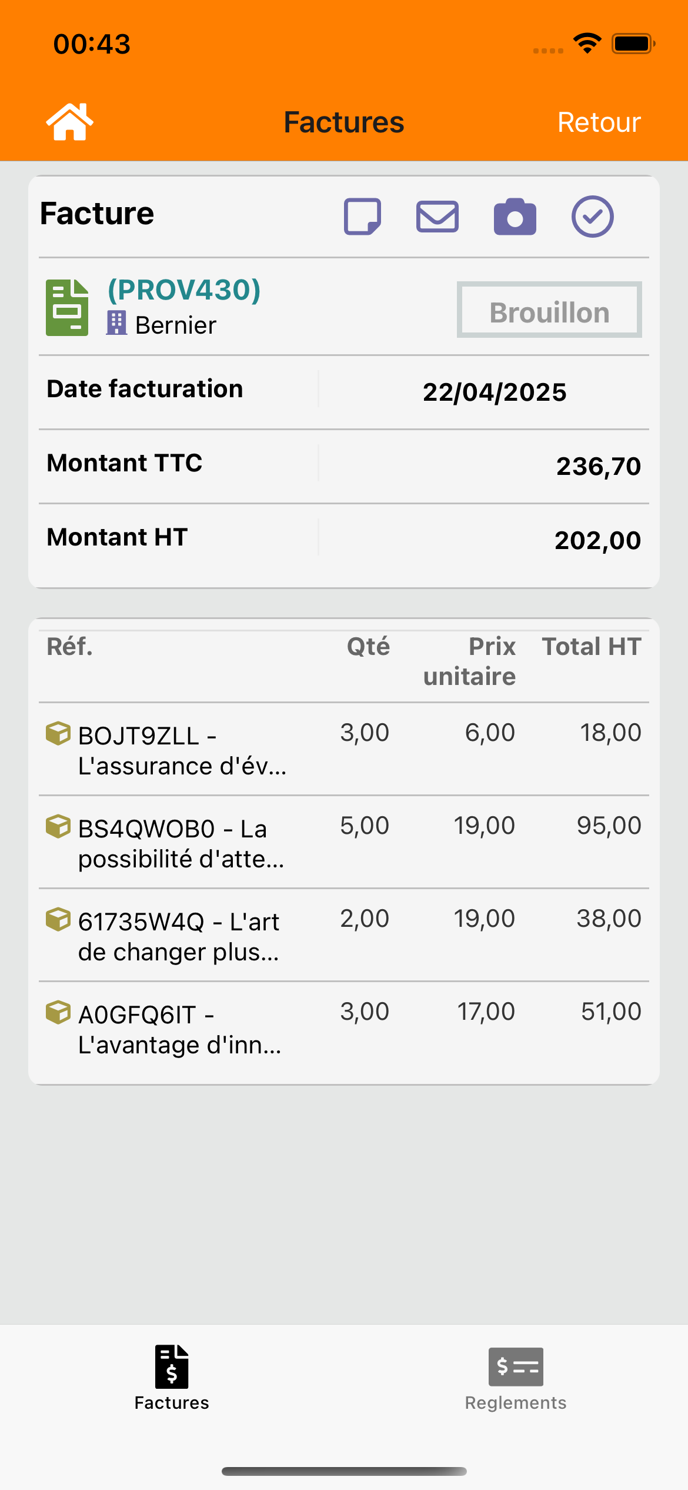
Task: Tap the Montant TTC value 236,70
Action: coord(598,466)
